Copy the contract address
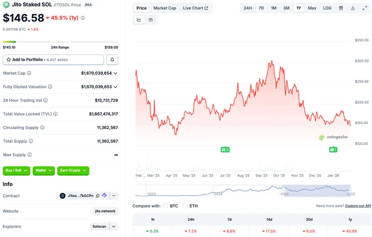Screen dimensions: 372x237 (98, 196)
